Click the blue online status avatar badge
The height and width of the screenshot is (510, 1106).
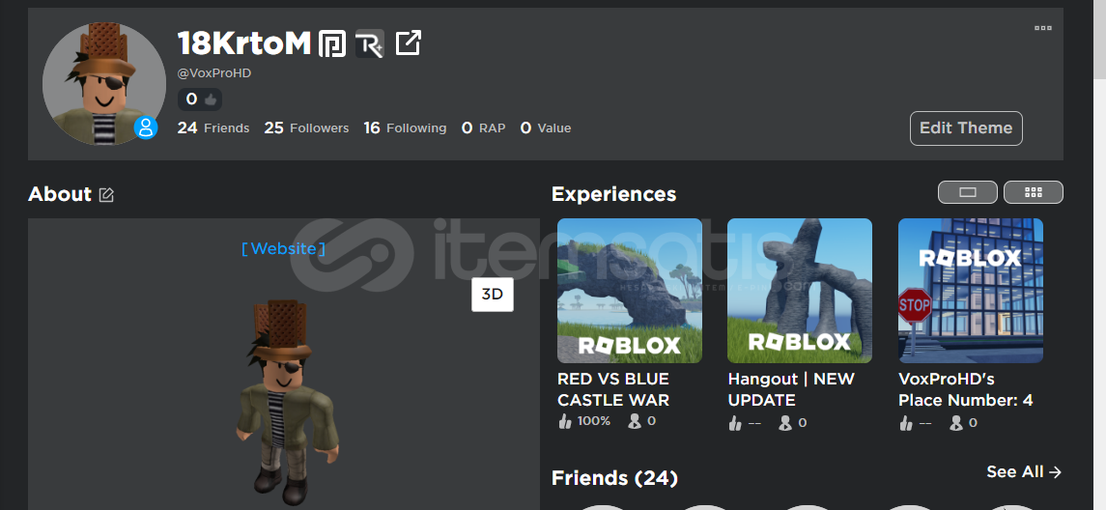pyautogui.click(x=146, y=127)
